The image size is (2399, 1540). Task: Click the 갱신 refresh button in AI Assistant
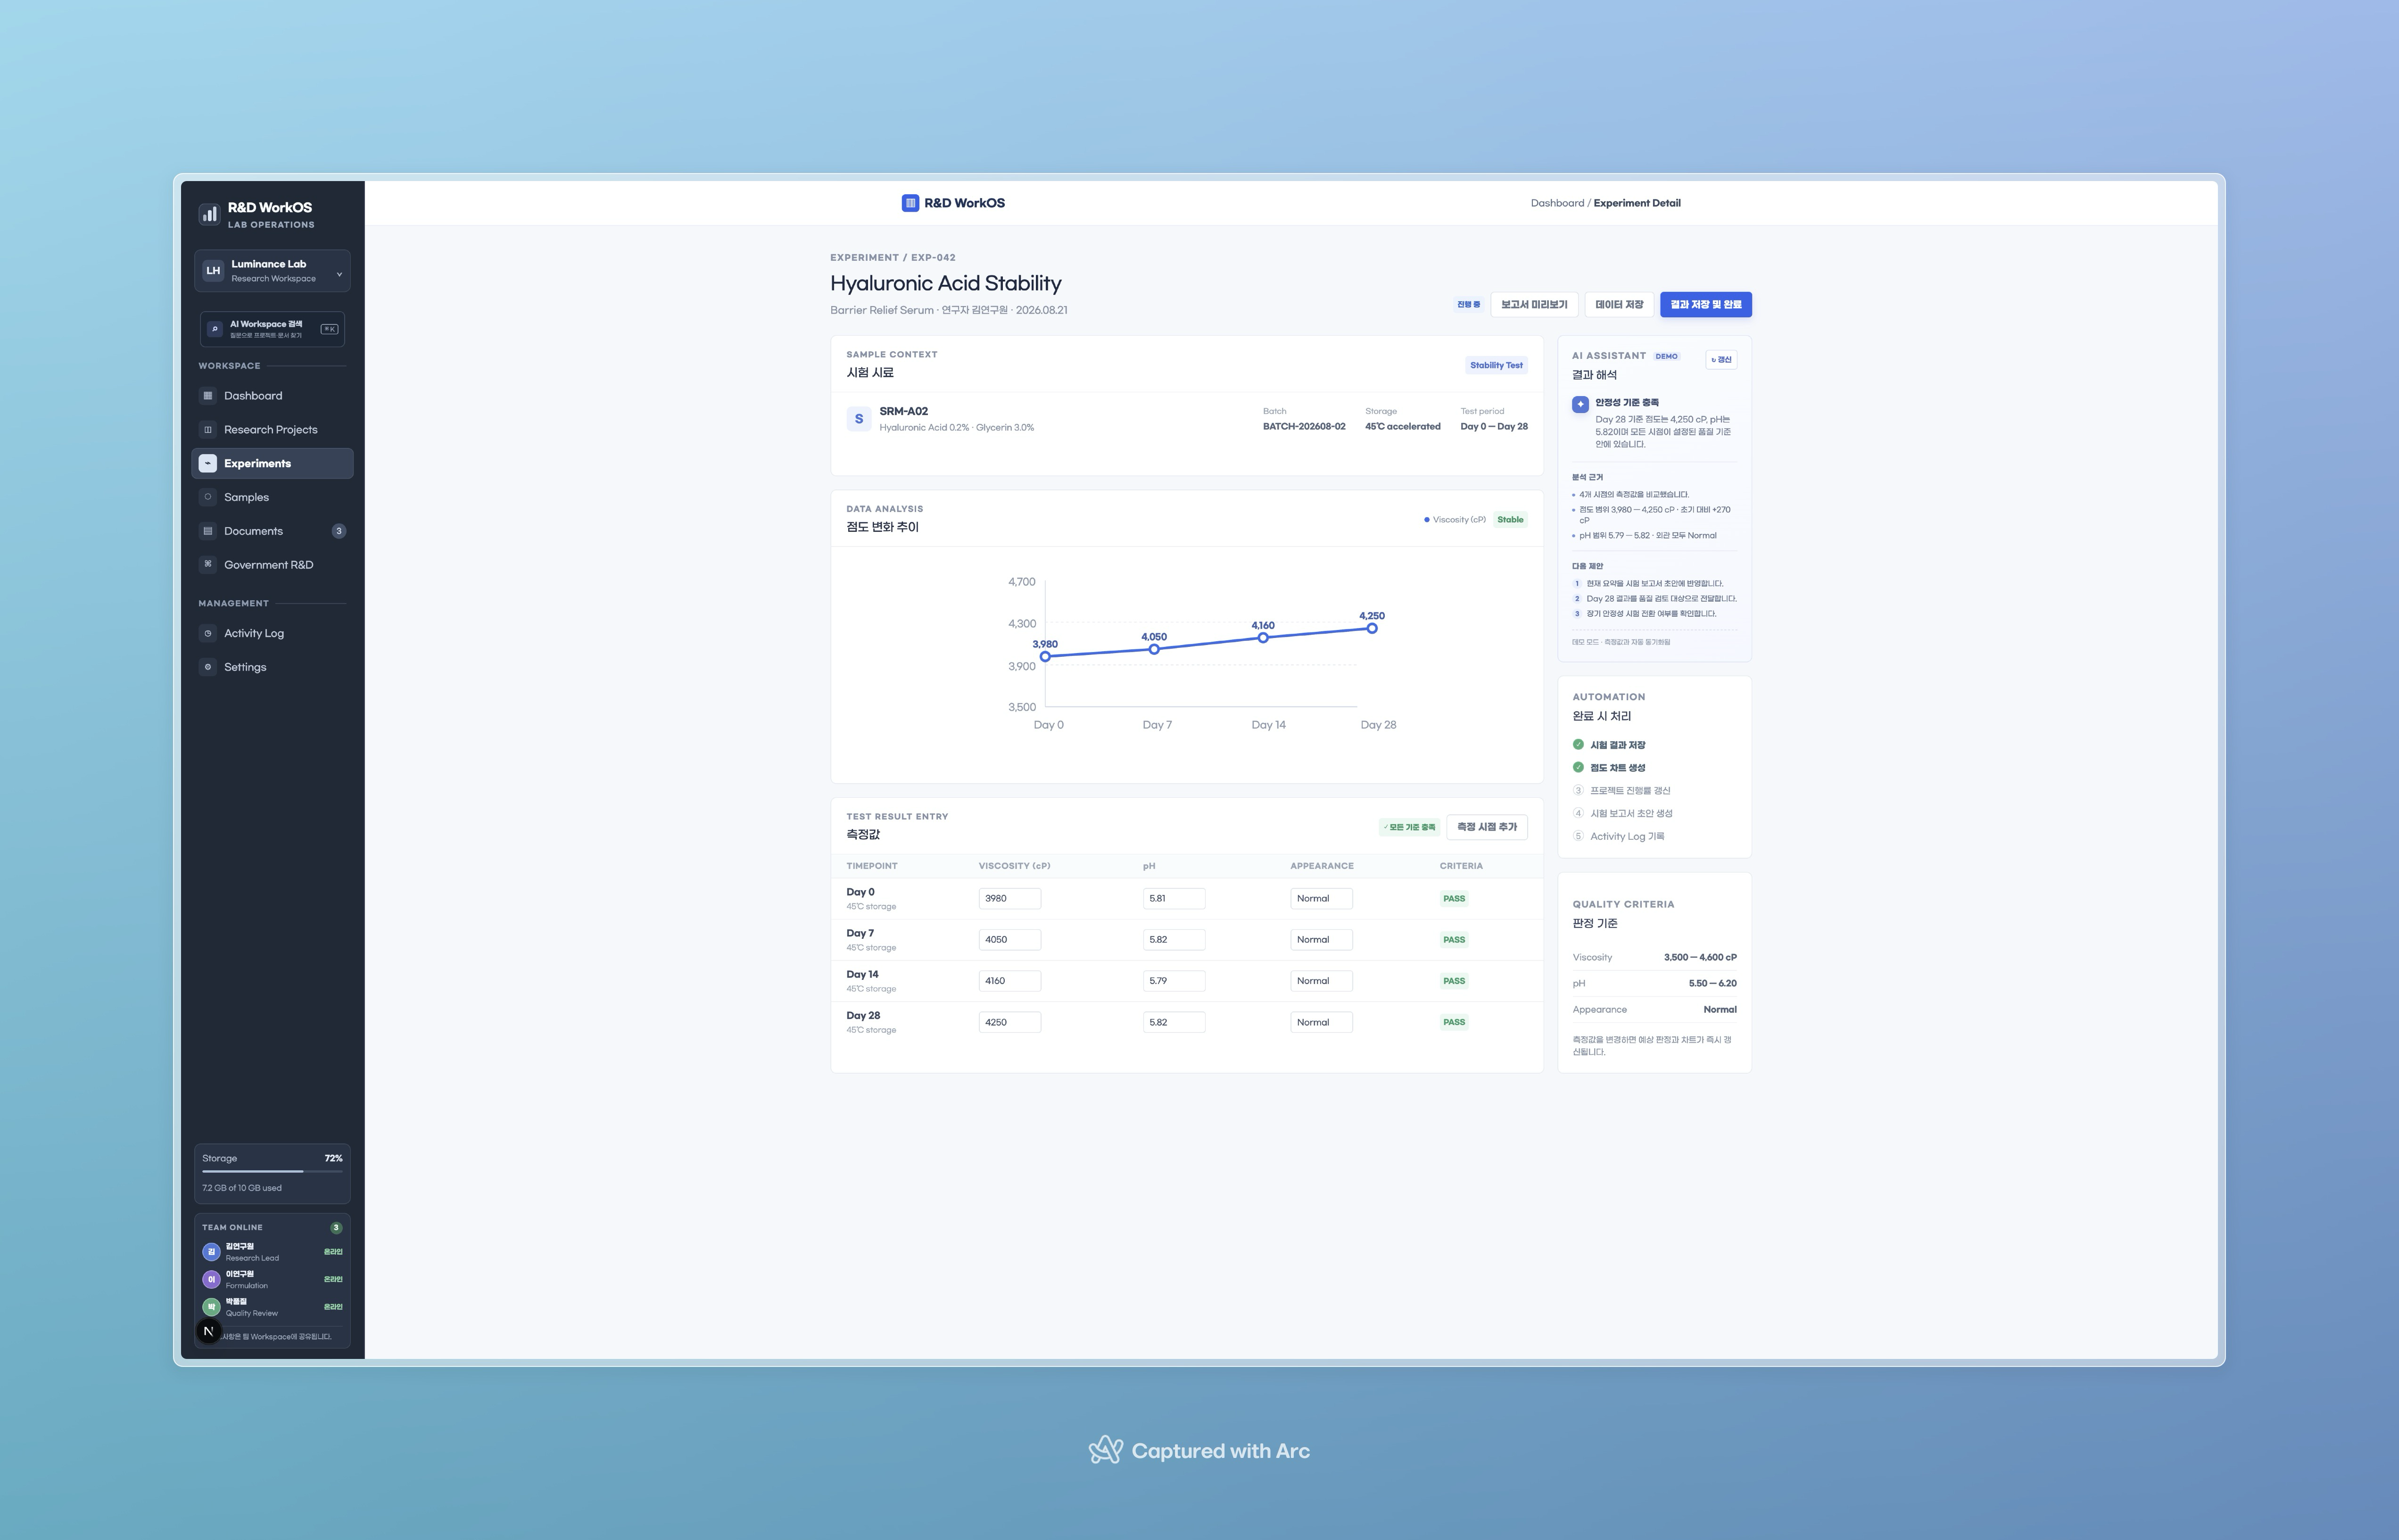[1721, 360]
